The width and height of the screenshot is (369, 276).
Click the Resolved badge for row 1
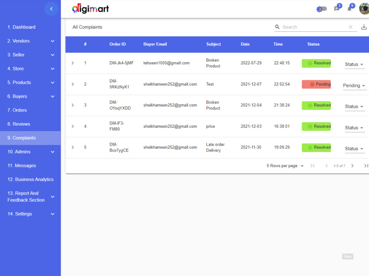click(316, 63)
